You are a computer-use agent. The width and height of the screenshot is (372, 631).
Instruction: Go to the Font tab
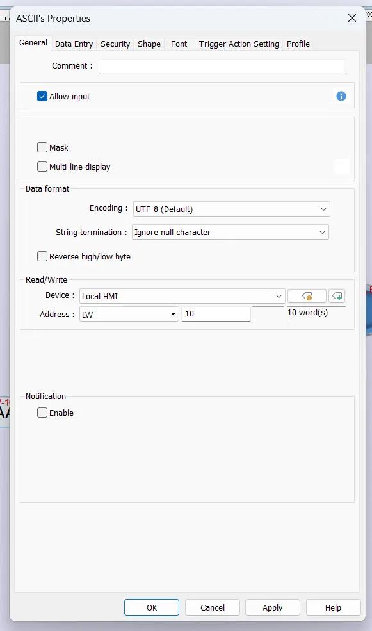tap(179, 44)
